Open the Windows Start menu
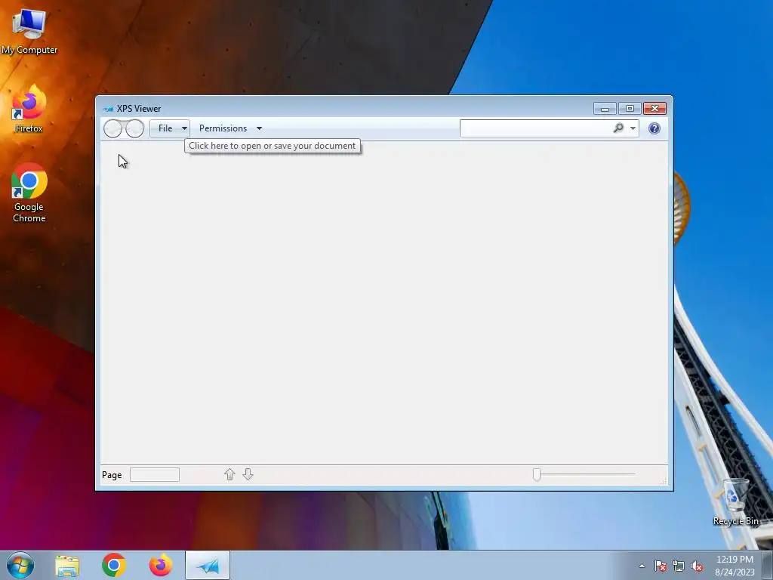Viewport: 773px width, 580px height. pos(20,565)
